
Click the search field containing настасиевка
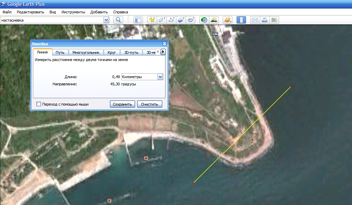[x=52, y=20]
